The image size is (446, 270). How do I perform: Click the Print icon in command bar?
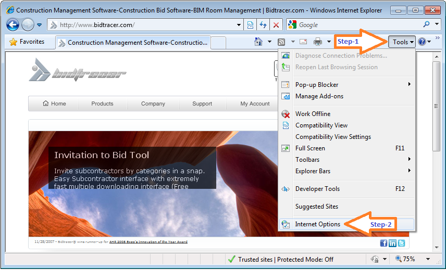coord(318,42)
